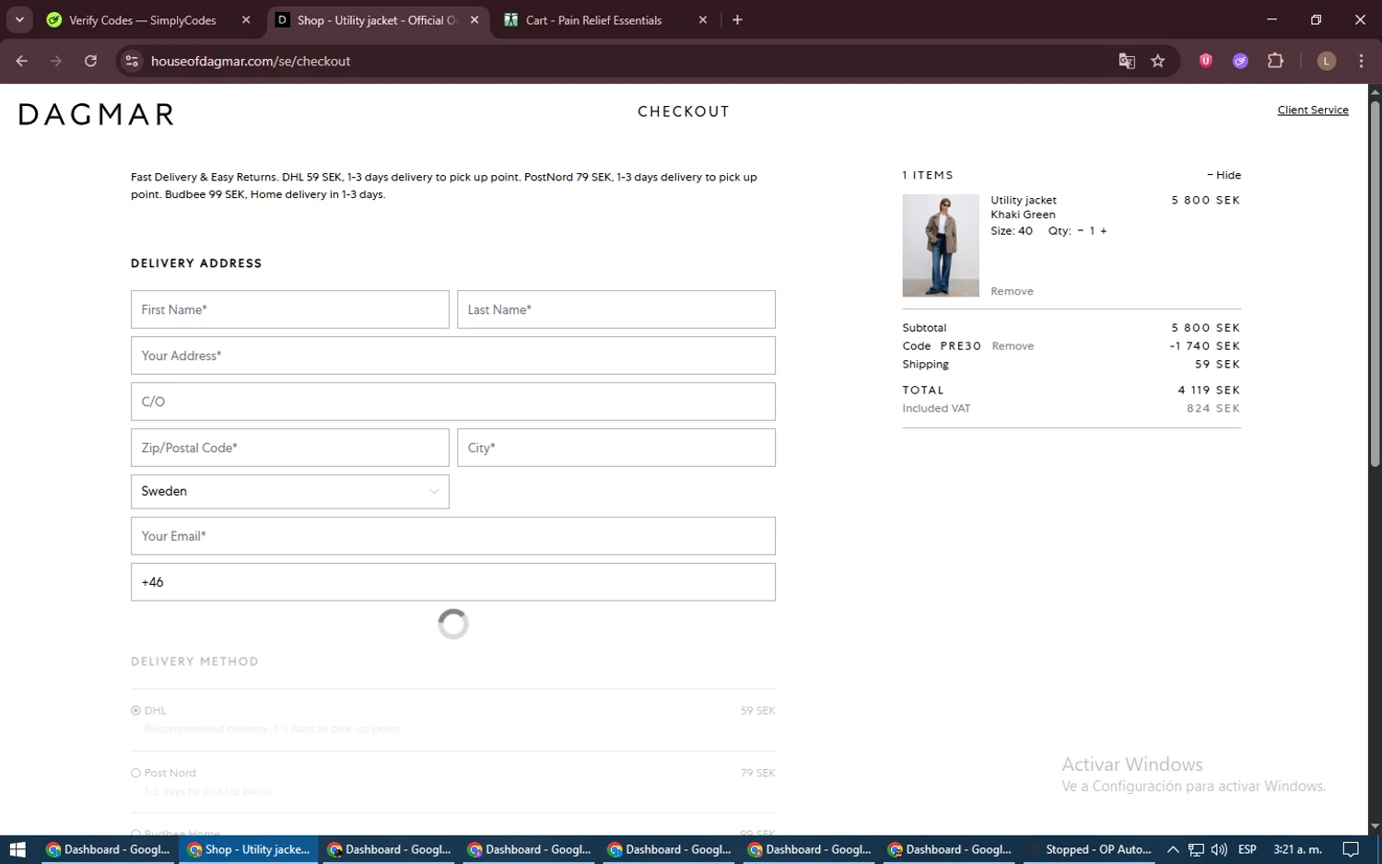The height and width of the screenshot is (864, 1382).
Task: Open the purple round extension icon
Action: (x=1240, y=61)
